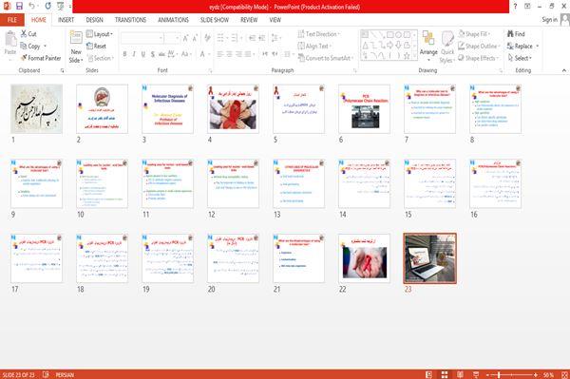Expand the Select dropdown

[x=520, y=58]
